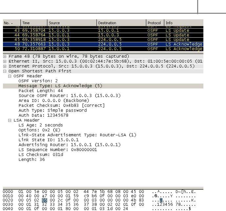Collapse the OSPF Header subtree
This screenshot has width=226, height=211.
tap(9, 76)
